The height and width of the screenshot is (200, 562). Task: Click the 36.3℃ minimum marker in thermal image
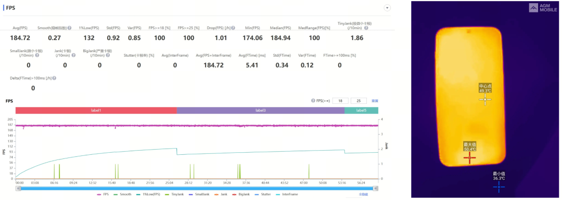click(x=499, y=186)
